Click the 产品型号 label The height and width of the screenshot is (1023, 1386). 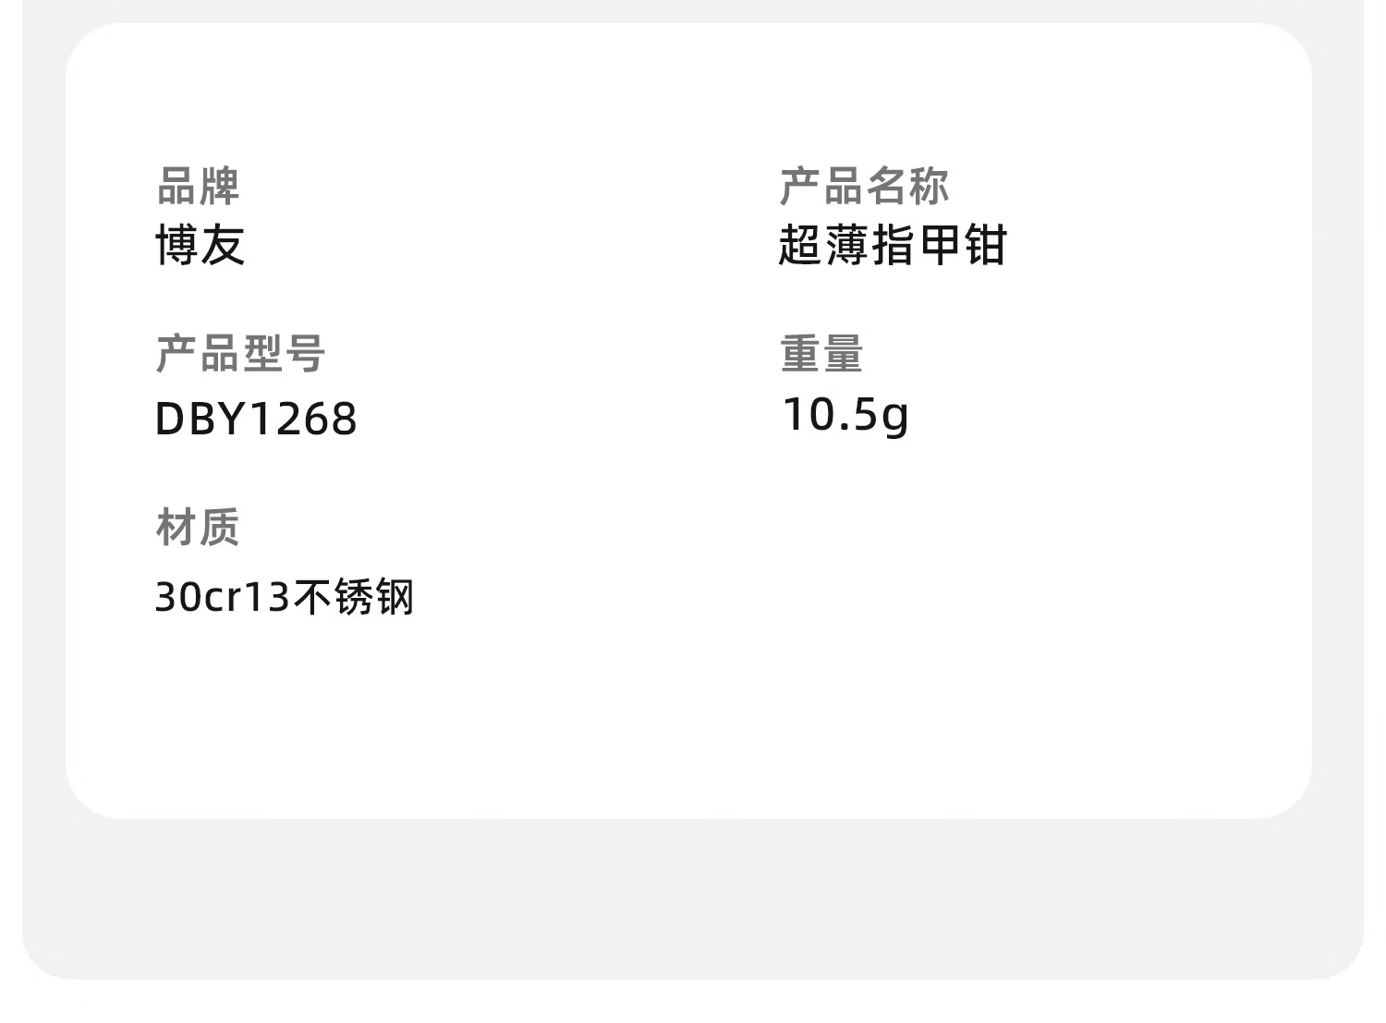pos(240,354)
